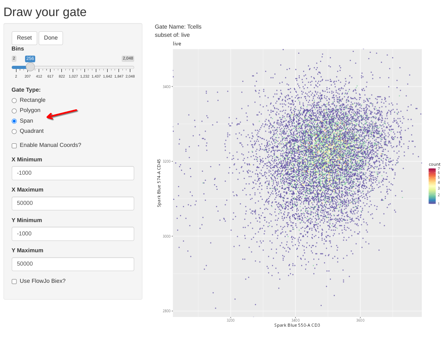Screen dimensions: 446x340
Task: Click the Y Minimum input box
Action: click(x=73, y=234)
